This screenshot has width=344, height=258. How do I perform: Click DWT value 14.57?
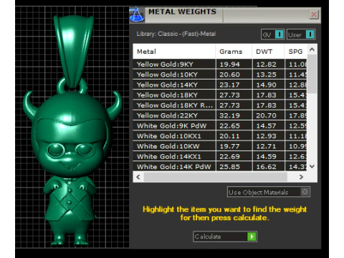(x=267, y=126)
